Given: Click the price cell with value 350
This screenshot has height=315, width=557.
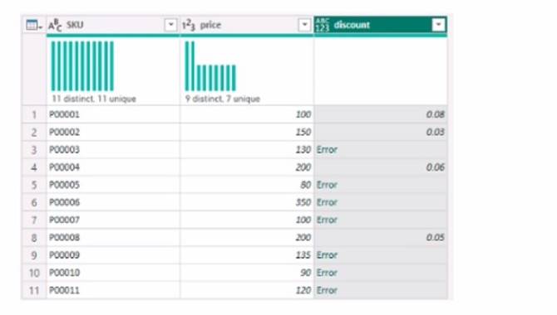Looking at the screenshot, I should point(247,202).
